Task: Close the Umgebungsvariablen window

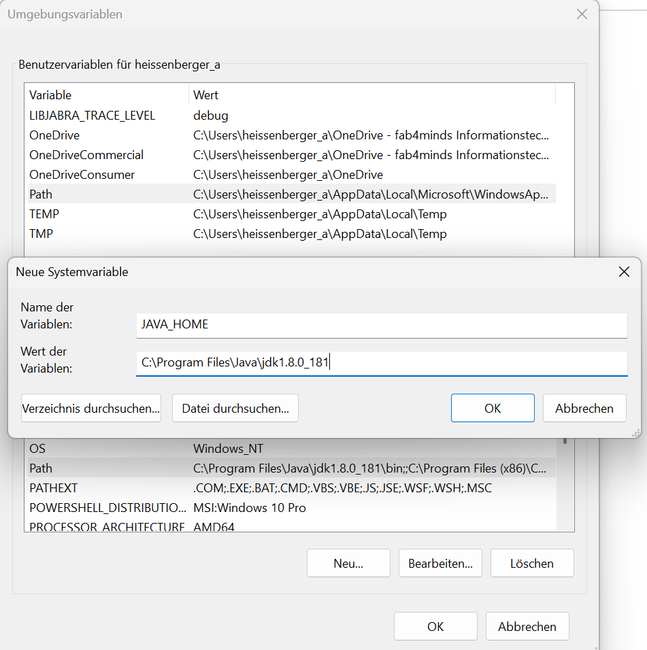Action: pos(582,14)
